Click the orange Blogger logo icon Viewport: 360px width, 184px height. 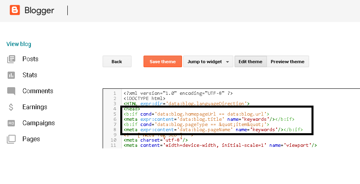(x=15, y=10)
